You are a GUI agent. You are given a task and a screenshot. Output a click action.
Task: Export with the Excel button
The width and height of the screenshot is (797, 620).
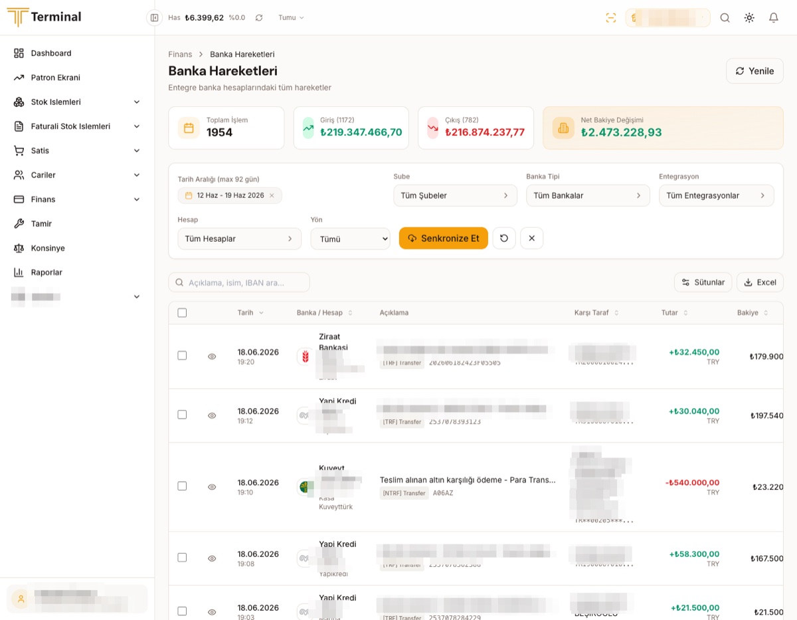[760, 282]
